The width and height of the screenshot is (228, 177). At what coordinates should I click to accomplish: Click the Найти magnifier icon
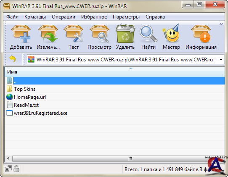click(148, 34)
